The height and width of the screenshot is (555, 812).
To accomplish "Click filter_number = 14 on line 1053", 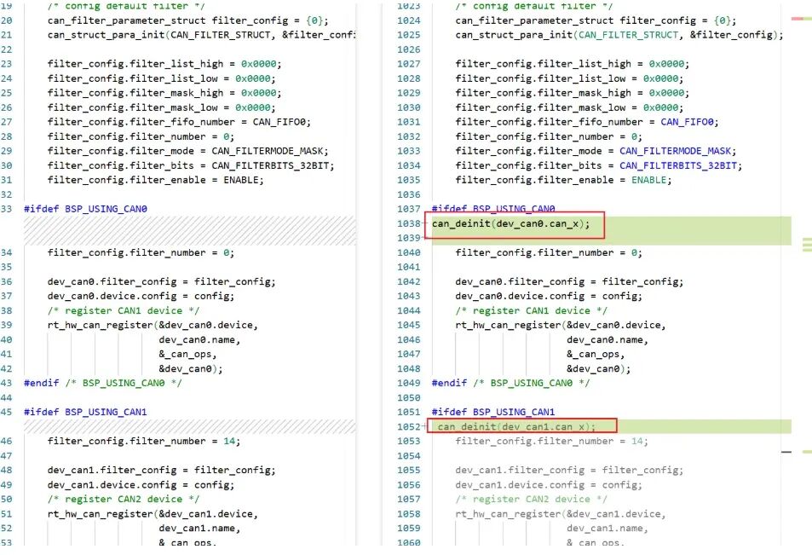I will pyautogui.click(x=551, y=441).
